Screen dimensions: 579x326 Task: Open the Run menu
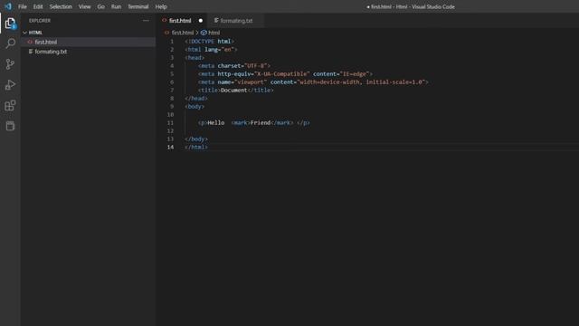click(116, 6)
